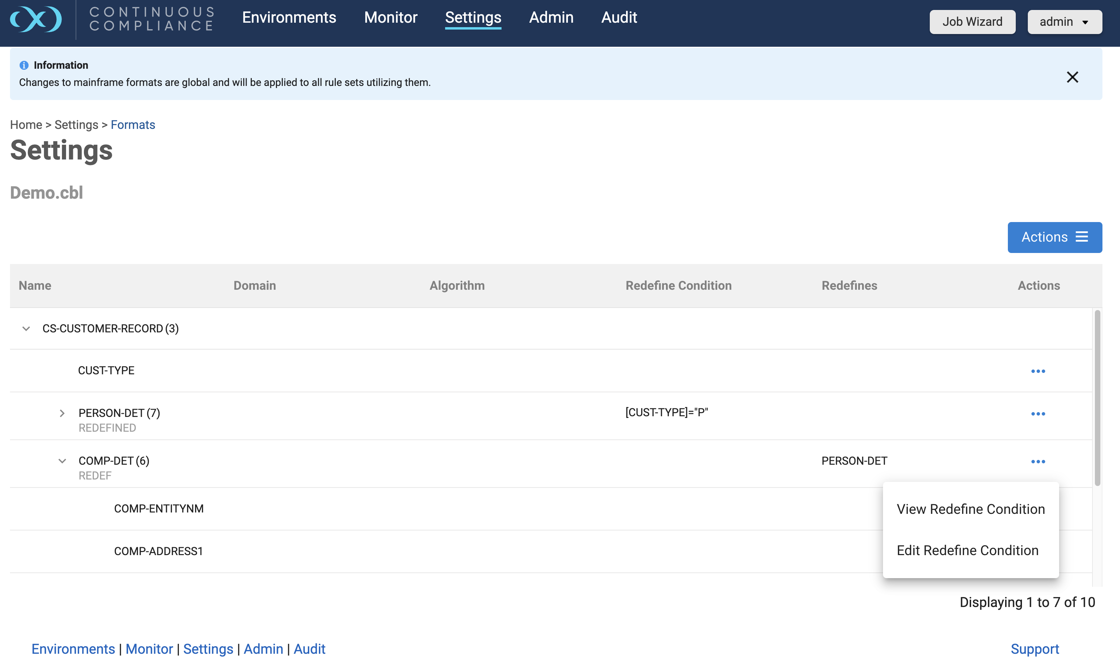Collapse the CS-CUSTOMER-RECORD tree node
1120x662 pixels.
tap(26, 329)
